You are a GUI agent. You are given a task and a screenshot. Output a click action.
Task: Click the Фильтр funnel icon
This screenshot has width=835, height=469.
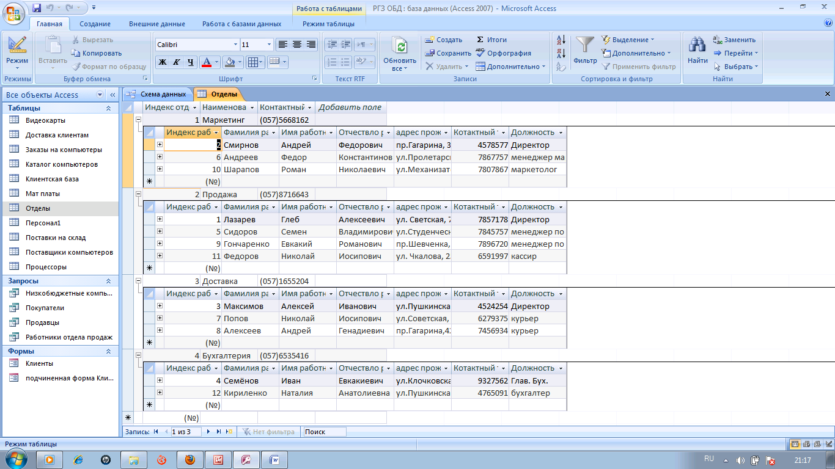[x=585, y=45]
